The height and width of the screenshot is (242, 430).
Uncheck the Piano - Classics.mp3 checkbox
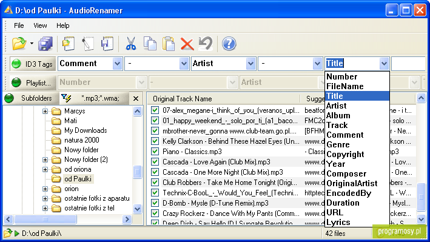click(155, 152)
